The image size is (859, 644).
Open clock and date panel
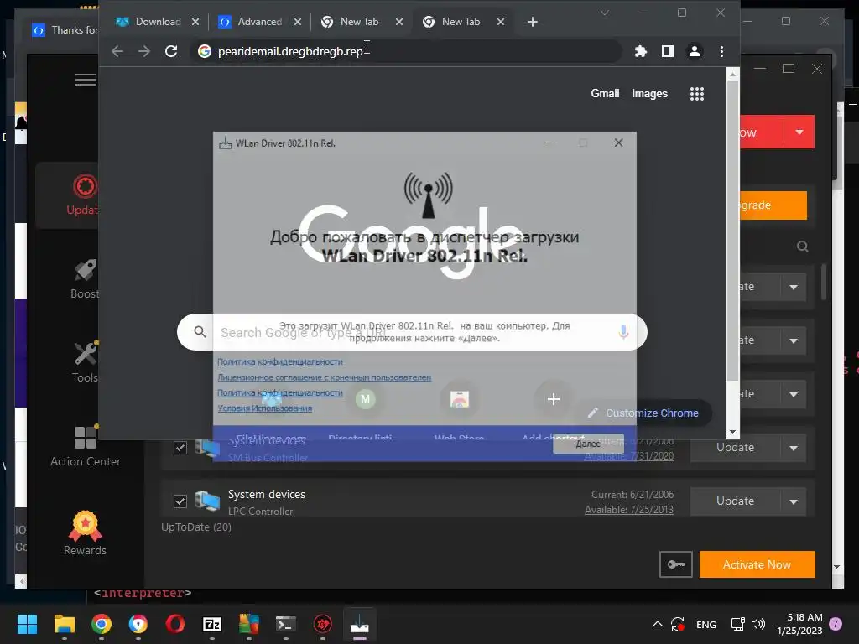(799, 624)
